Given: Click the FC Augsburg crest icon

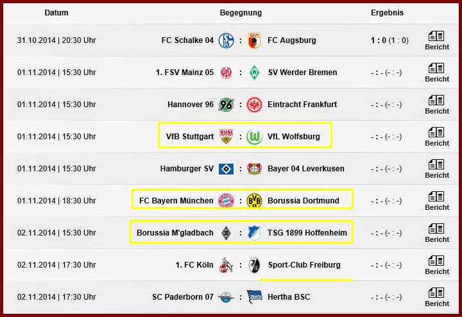Looking at the screenshot, I should [x=254, y=40].
